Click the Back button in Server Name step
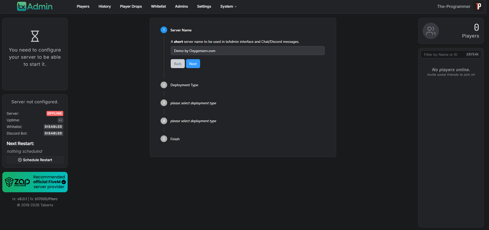489x230 pixels. [178, 64]
